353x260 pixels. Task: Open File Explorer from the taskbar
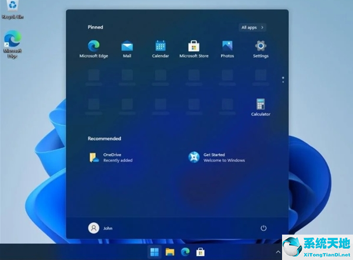coord(170,252)
